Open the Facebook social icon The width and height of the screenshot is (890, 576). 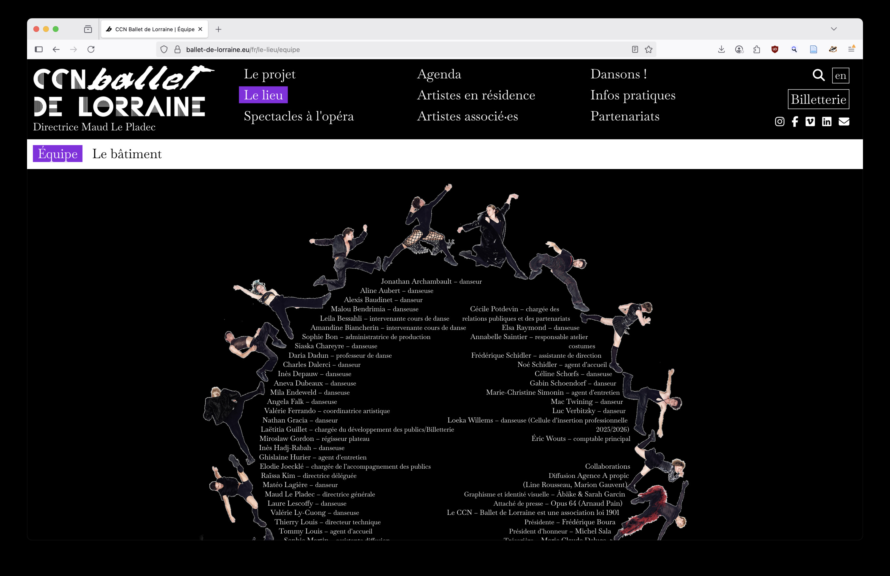pos(795,122)
